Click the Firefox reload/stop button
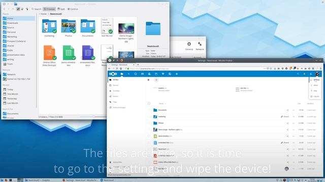Image resolution: width=325 pixels, height=182 pixels. 117,69
